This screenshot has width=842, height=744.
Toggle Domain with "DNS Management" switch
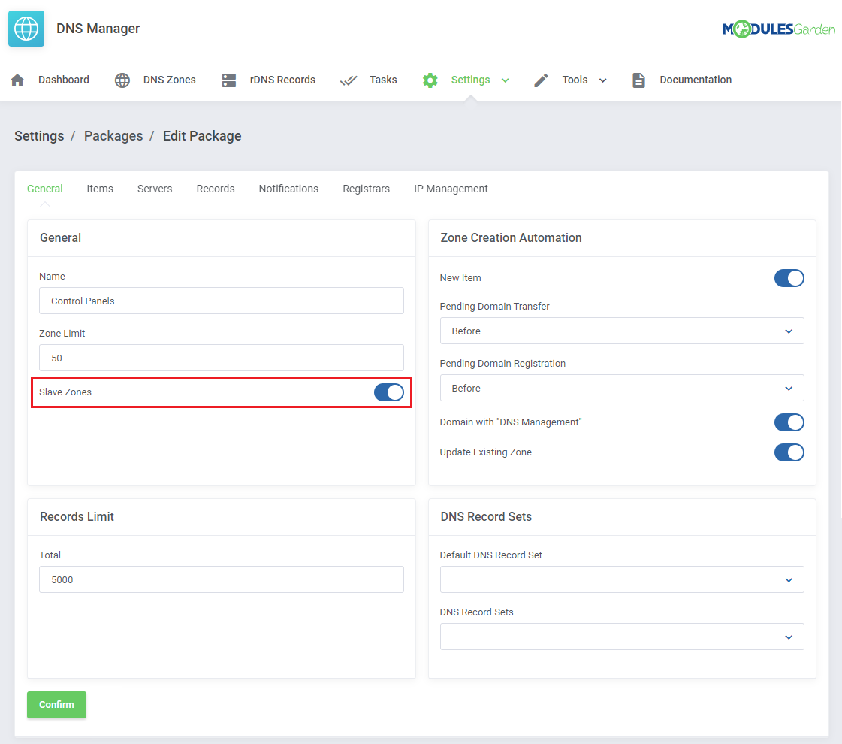[x=789, y=422]
